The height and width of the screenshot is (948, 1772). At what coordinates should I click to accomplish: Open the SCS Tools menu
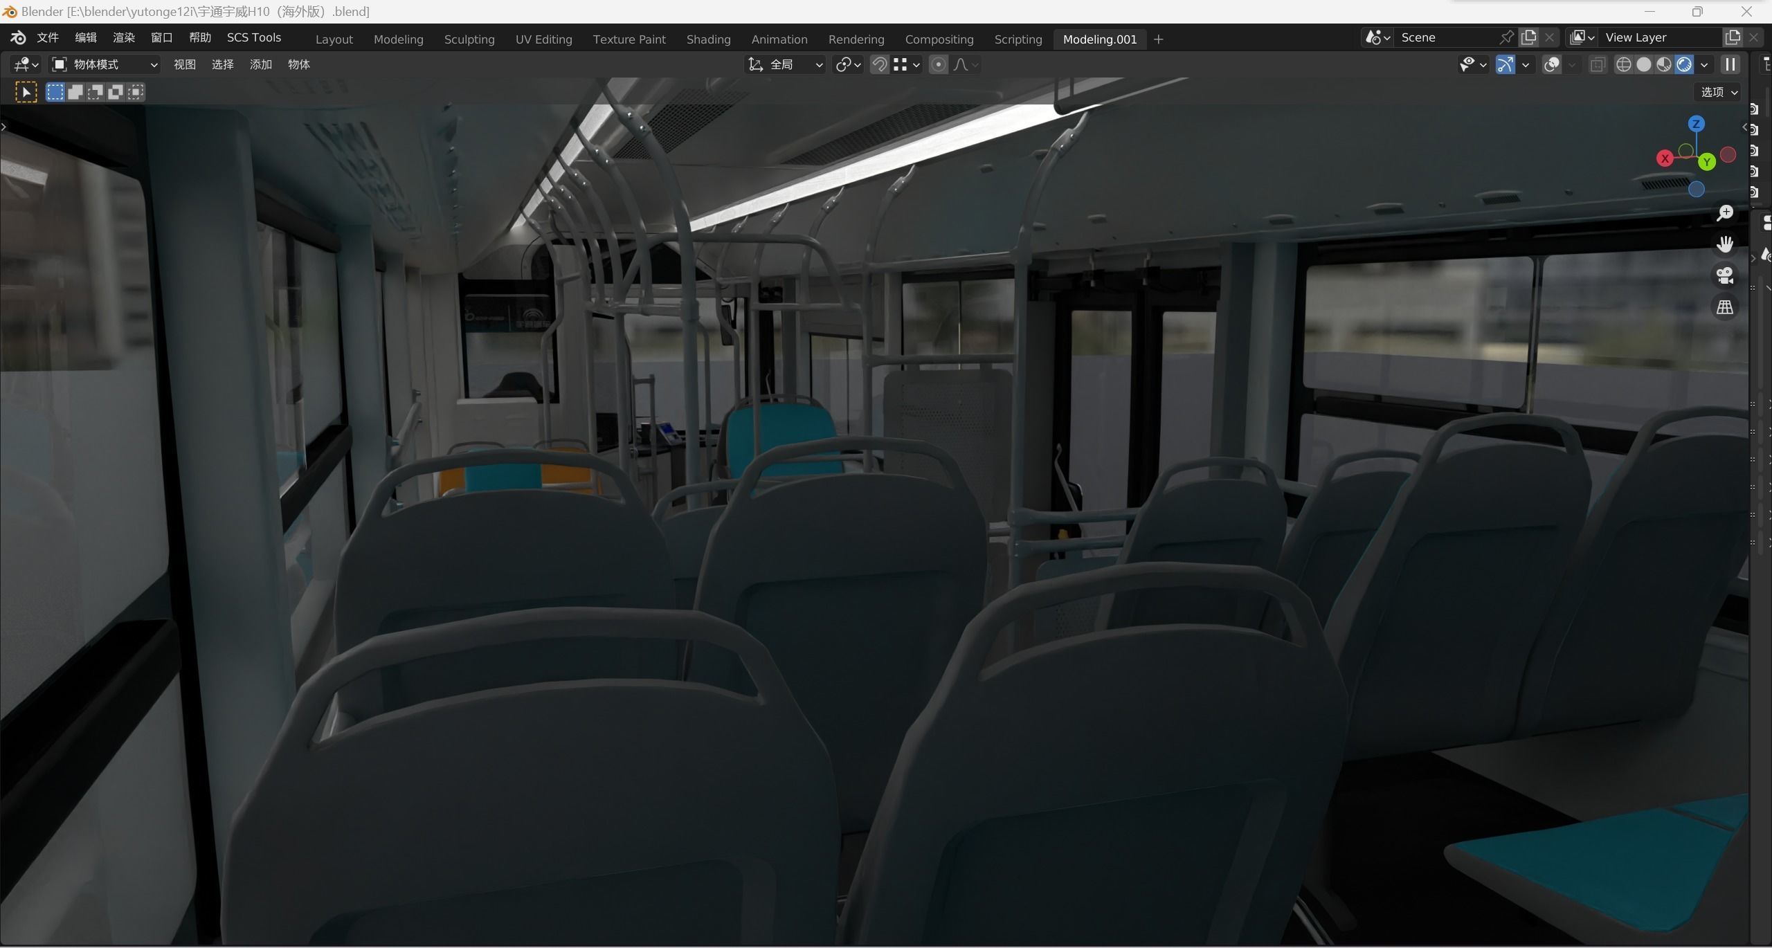pyautogui.click(x=254, y=37)
